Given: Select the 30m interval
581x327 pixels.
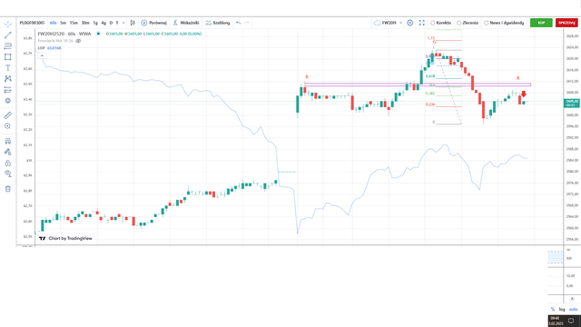Looking at the screenshot, I should coord(85,23).
